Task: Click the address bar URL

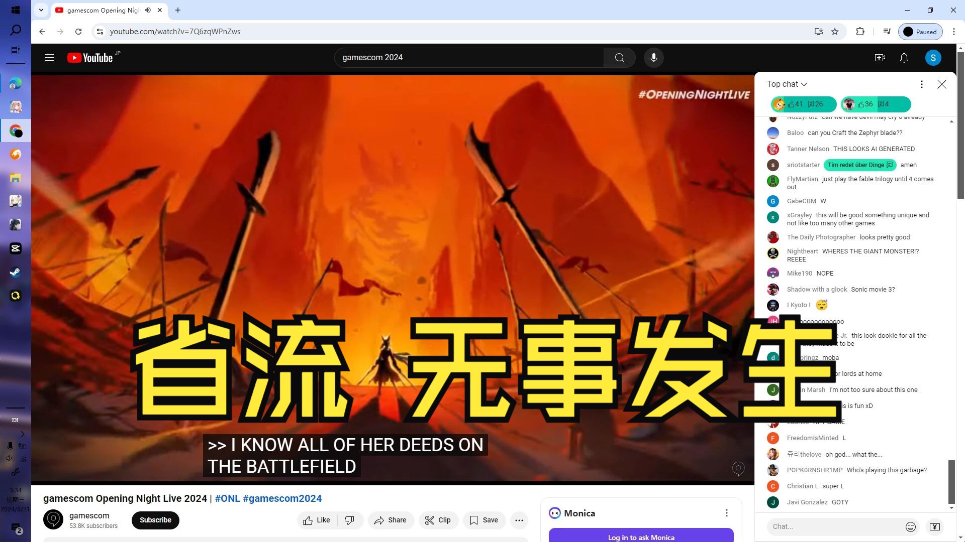Action: coord(175,32)
